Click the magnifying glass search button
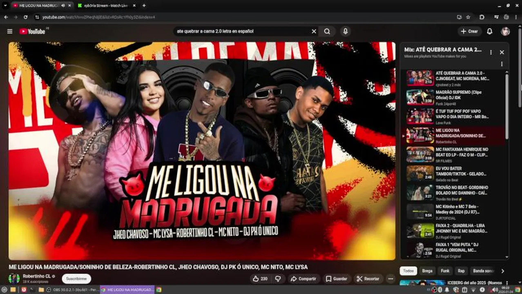 (327, 31)
